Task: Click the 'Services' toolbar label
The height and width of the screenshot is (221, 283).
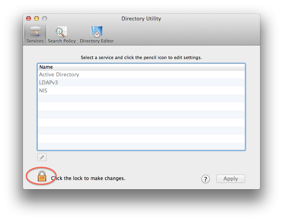Action: [x=35, y=41]
